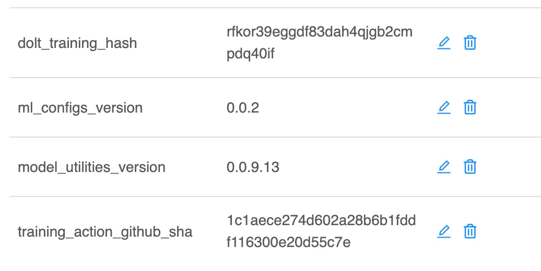Click pencil icon for ml_configs_version
541x271 pixels.
[443, 107]
